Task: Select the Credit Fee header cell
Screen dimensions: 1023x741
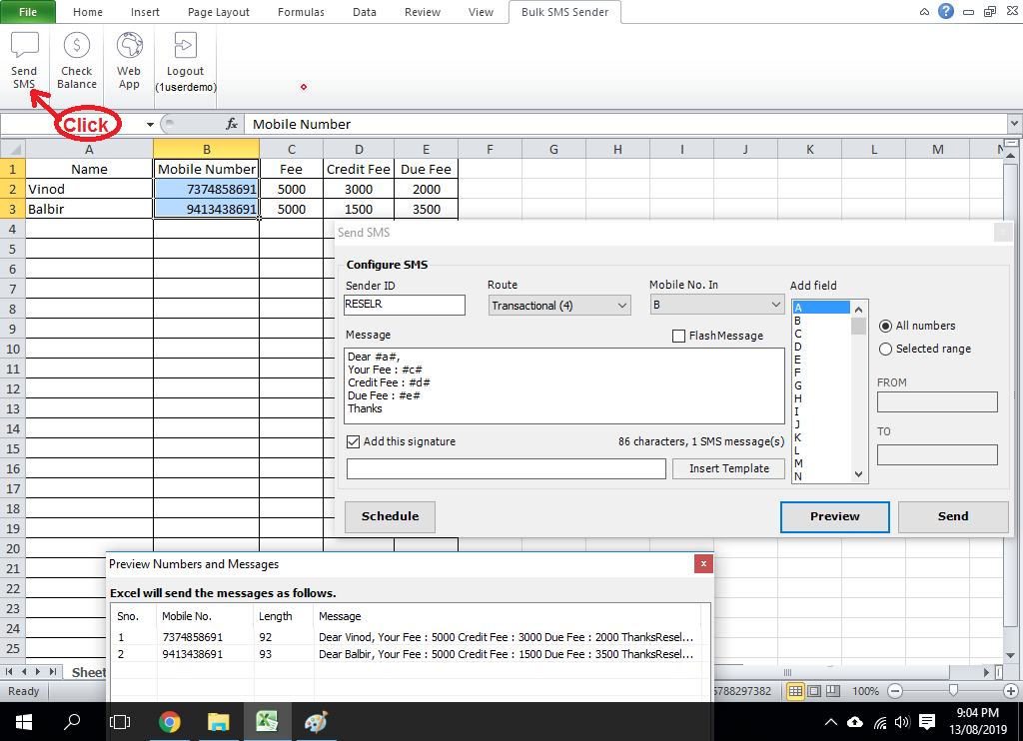Action: pyautogui.click(x=359, y=169)
